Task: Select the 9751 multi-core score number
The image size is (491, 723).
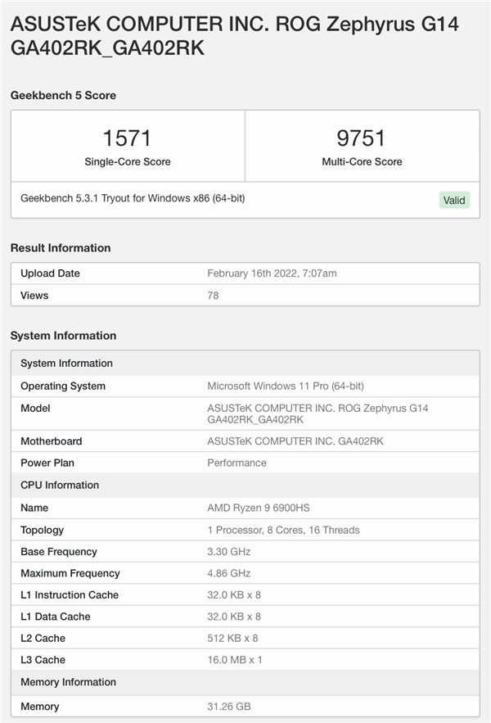Action: [x=361, y=138]
